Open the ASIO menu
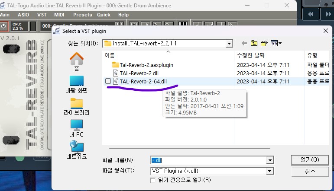The image size is (334, 191). pyautogui.click(x=23, y=15)
